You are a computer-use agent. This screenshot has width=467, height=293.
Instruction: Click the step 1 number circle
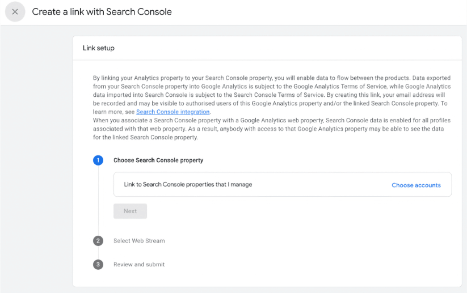coord(98,160)
